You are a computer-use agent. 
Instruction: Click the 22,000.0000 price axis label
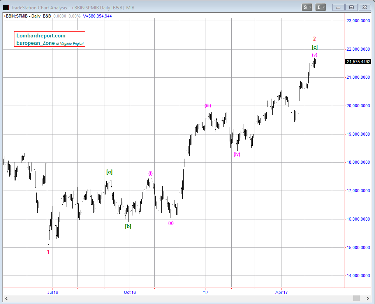tap(358, 49)
